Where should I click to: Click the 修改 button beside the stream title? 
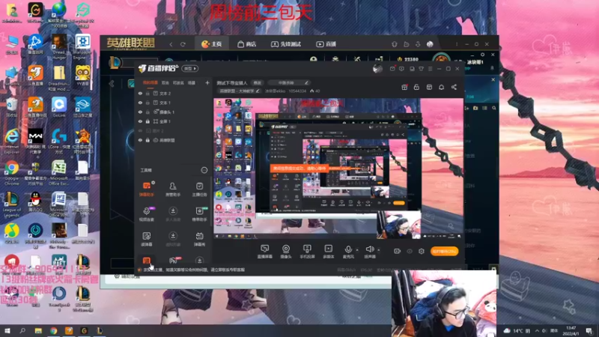click(258, 82)
